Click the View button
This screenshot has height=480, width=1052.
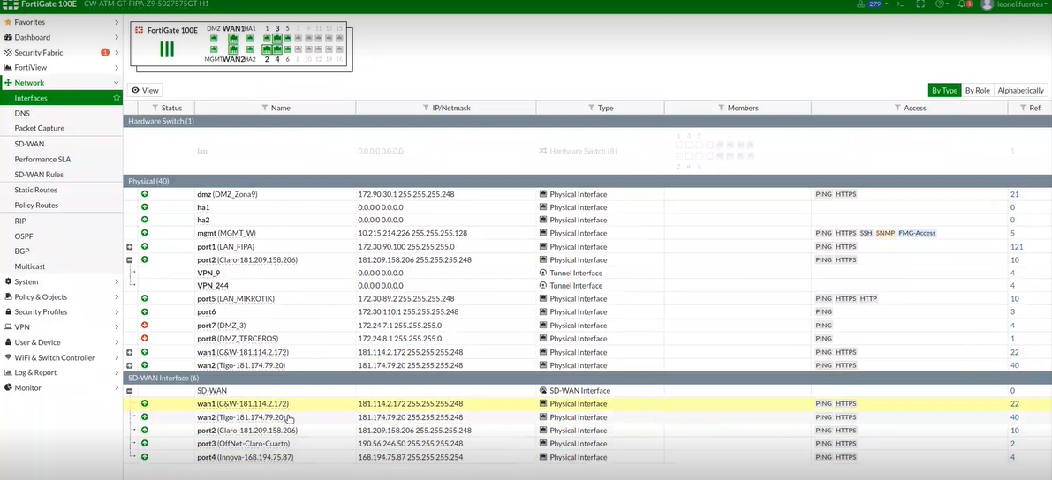[145, 90]
